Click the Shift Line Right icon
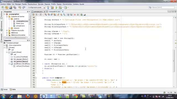177x99 pixels. 71,15
